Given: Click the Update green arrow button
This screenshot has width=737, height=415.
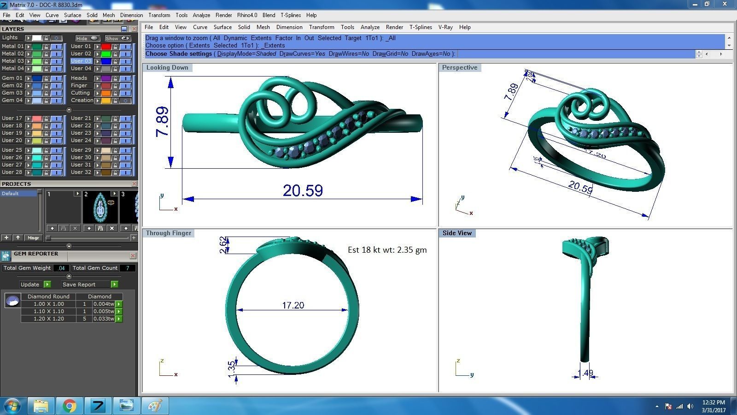Looking at the screenshot, I should [47, 285].
